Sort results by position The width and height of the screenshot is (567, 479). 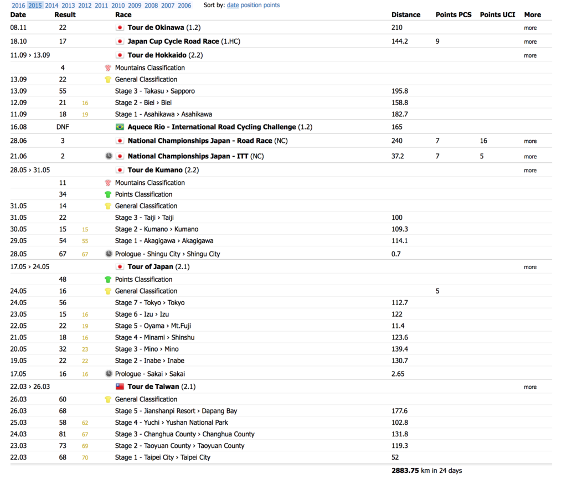point(252,5)
